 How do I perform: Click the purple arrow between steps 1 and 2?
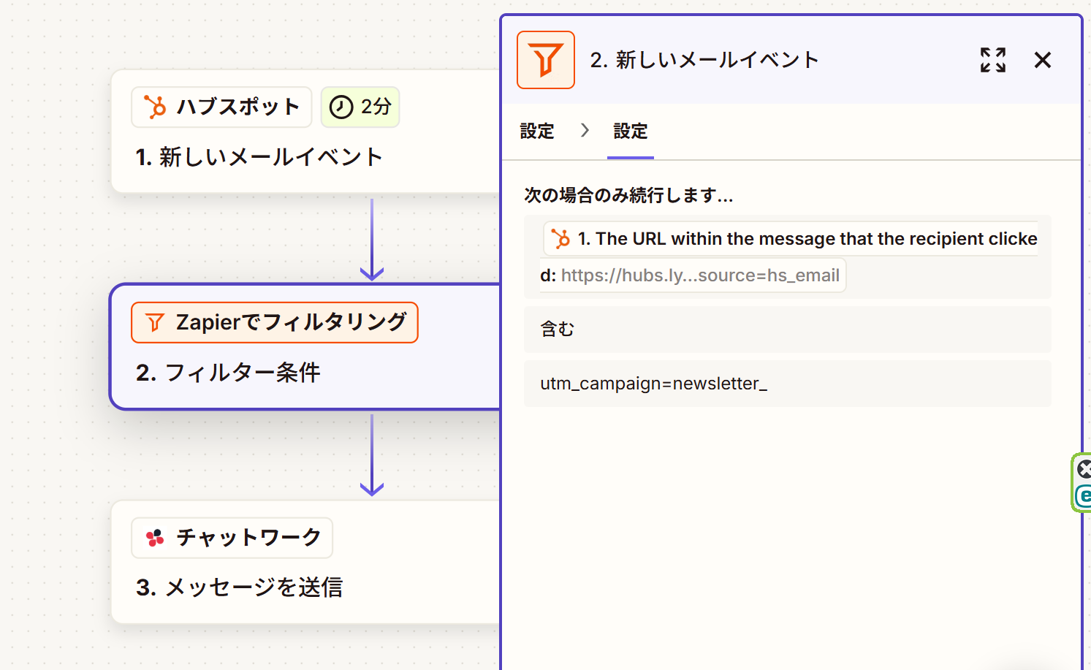click(372, 240)
